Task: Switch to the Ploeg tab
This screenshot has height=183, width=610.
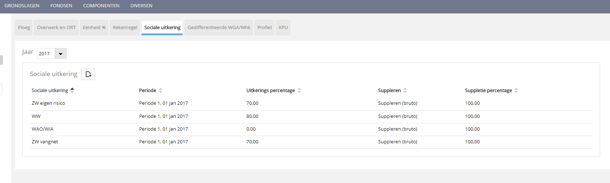Action: pos(24,28)
